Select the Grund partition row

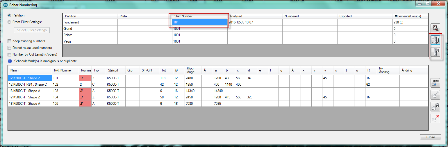(x=90, y=29)
